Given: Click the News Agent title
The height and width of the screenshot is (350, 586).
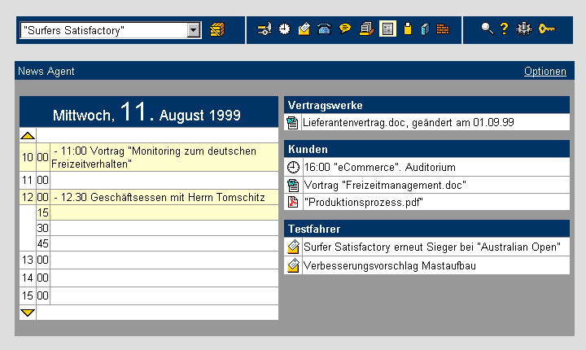Looking at the screenshot, I should click(46, 71).
